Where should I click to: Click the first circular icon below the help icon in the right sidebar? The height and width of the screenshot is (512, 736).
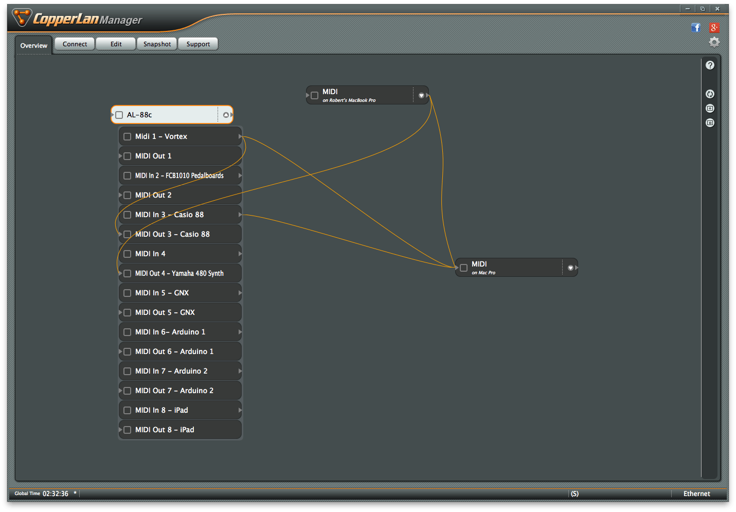[x=710, y=94]
